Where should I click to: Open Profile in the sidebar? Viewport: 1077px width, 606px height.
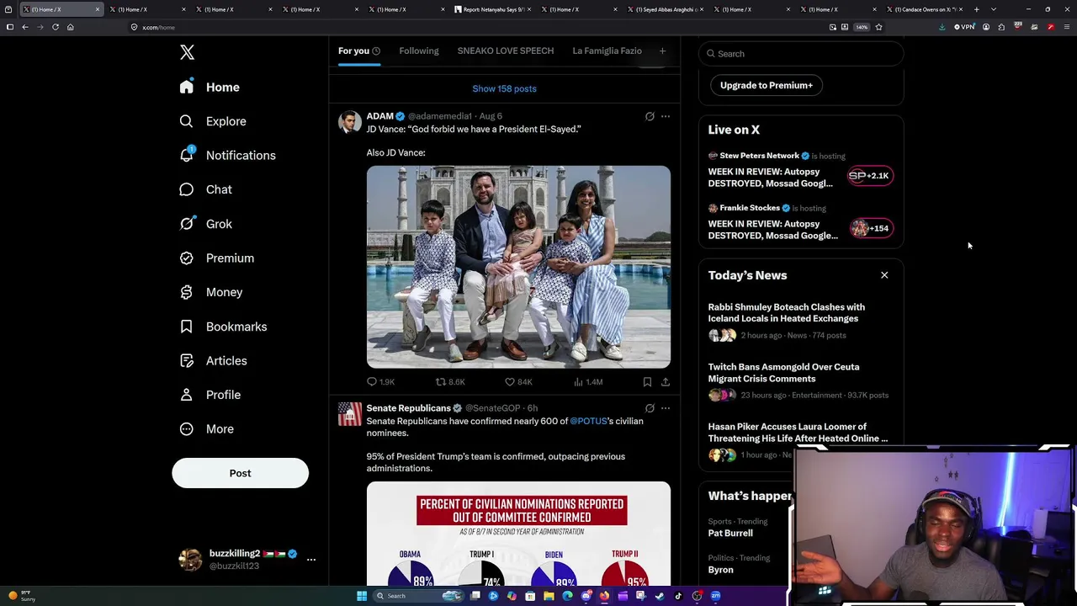point(210,395)
